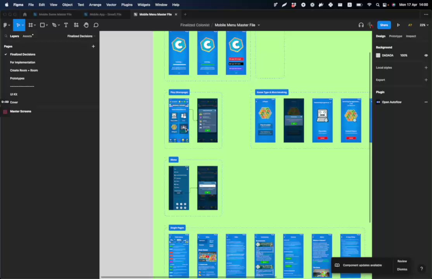Open the Finalized Colonist project link
432x279 pixels.
[195, 25]
